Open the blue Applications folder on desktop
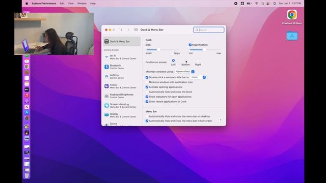The image size is (326, 183). point(292,36)
